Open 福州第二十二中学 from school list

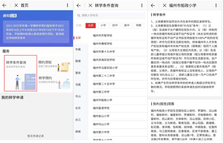[x=120, y=76]
